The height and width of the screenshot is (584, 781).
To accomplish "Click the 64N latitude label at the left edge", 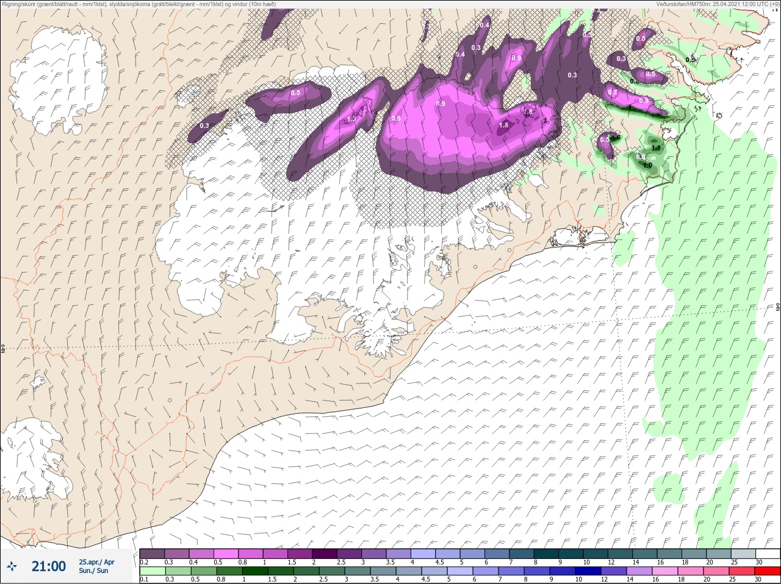I will (3, 350).
